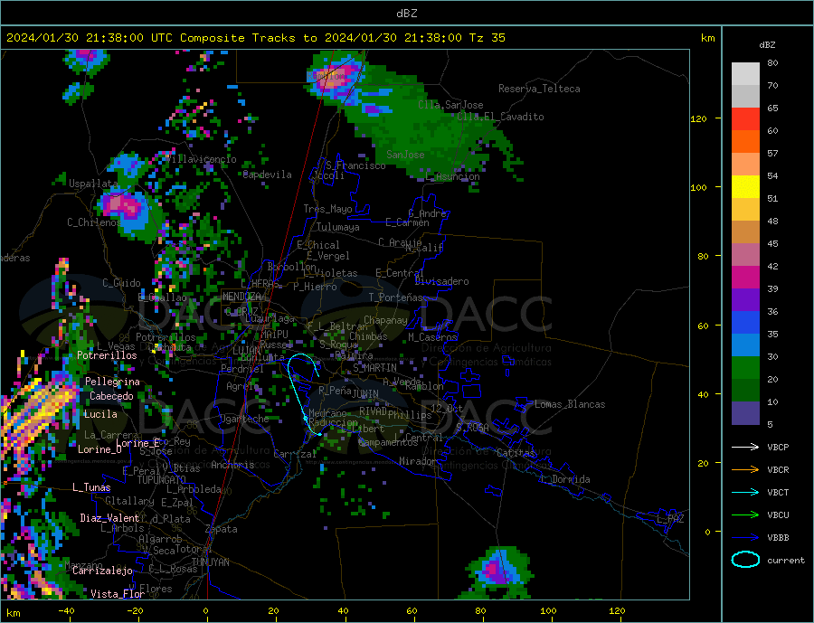Click the '100' tick on bottom km axis
The height and width of the screenshot is (623, 814).
(x=549, y=610)
